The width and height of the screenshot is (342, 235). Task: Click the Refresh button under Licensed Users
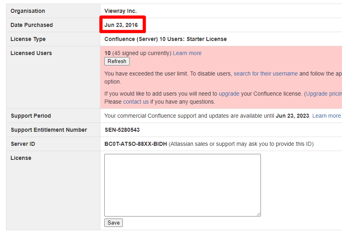click(x=117, y=61)
